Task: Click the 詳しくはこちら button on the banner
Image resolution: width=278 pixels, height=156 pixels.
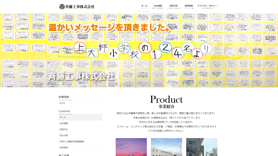Action: coord(78,53)
